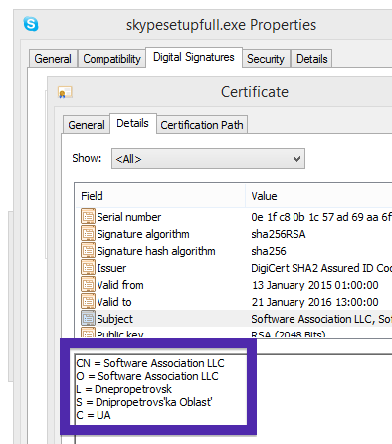This screenshot has height=444, width=392.
Task: Click the Signature hash algorithm field icon
Action: (88, 251)
